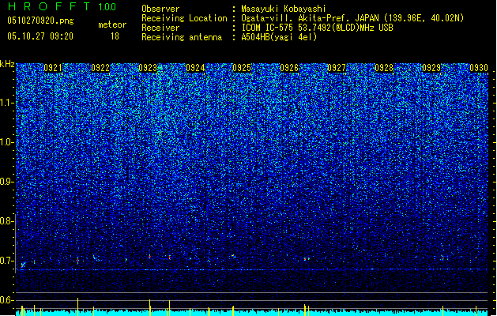Click the HROFFT 1.0.0 title text
The image size is (497, 316).
[62, 6]
